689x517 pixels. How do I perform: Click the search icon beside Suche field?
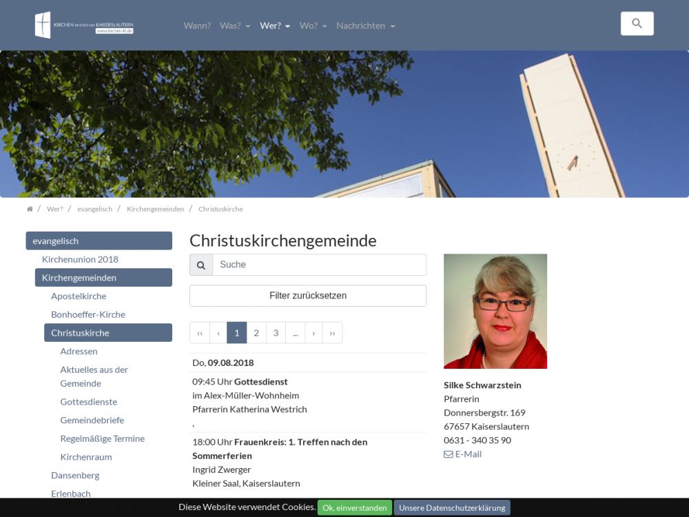[x=201, y=265]
